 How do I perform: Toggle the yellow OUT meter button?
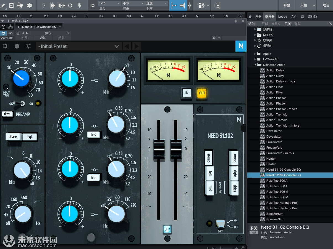(x=202, y=93)
